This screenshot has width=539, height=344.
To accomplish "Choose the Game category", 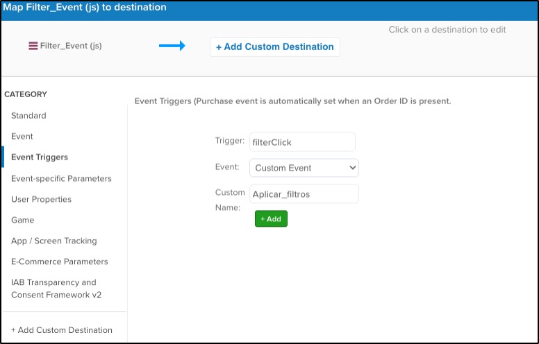I will coord(22,220).
